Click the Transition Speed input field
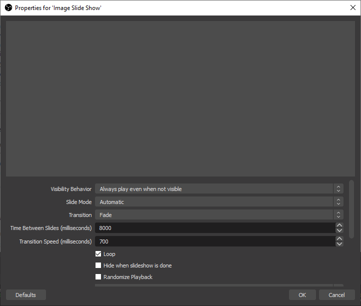 (x=215, y=241)
